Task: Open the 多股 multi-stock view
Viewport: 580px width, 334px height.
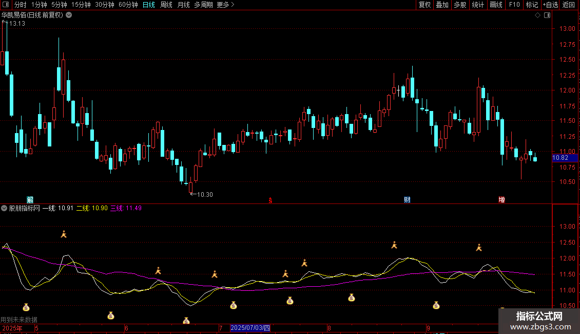Action: pyautogui.click(x=460, y=5)
